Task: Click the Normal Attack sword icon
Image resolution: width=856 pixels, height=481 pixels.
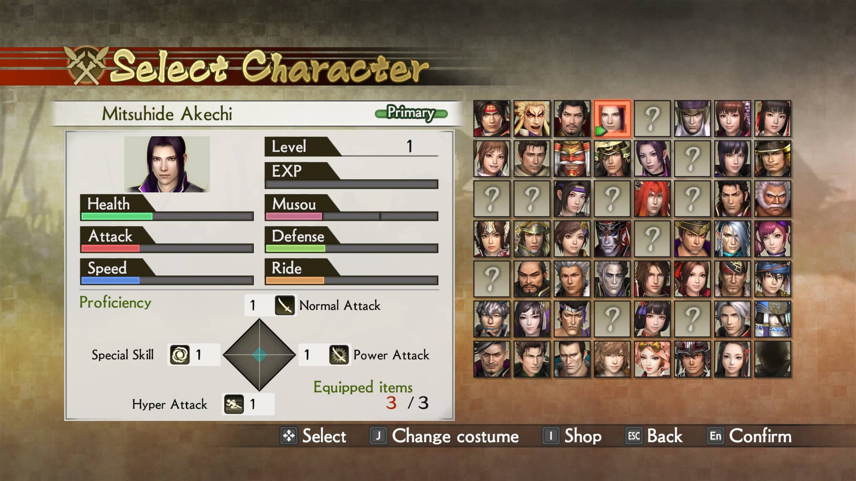Action: click(x=284, y=305)
